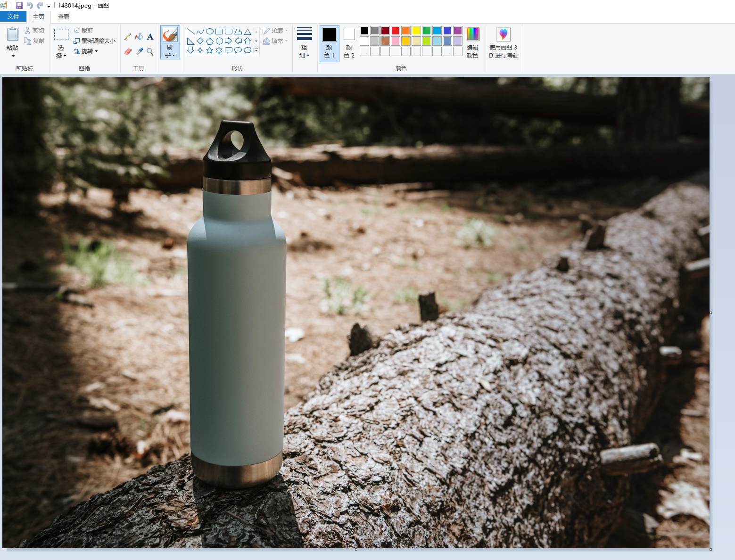Redo the action in the quick access toolbar
The width and height of the screenshot is (735, 560).
pos(40,6)
